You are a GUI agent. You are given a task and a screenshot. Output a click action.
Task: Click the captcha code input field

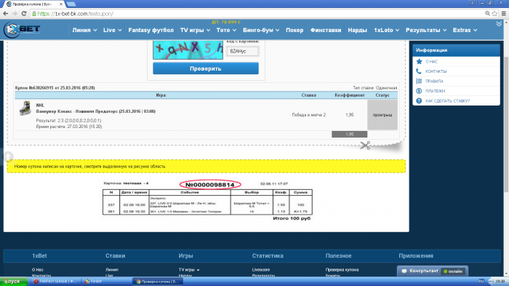coord(242,51)
